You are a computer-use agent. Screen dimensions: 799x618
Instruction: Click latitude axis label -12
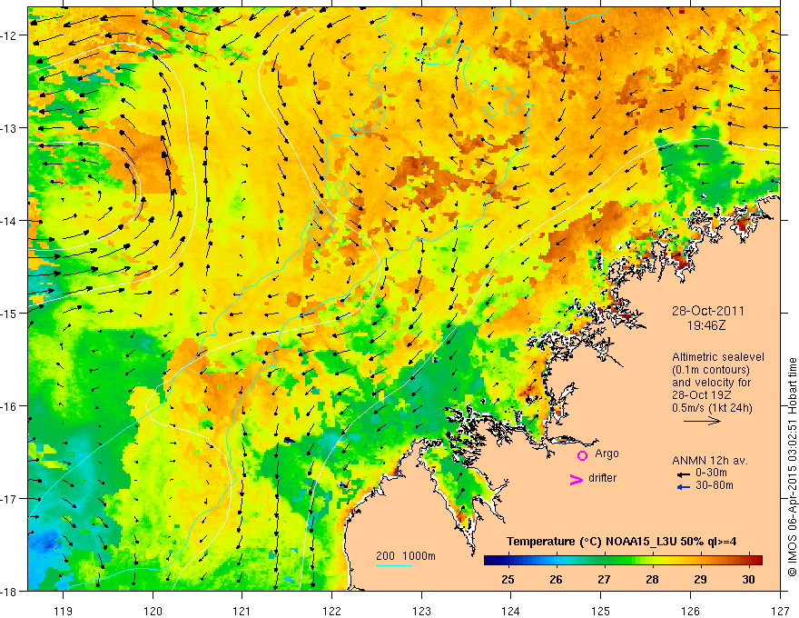pos(8,35)
